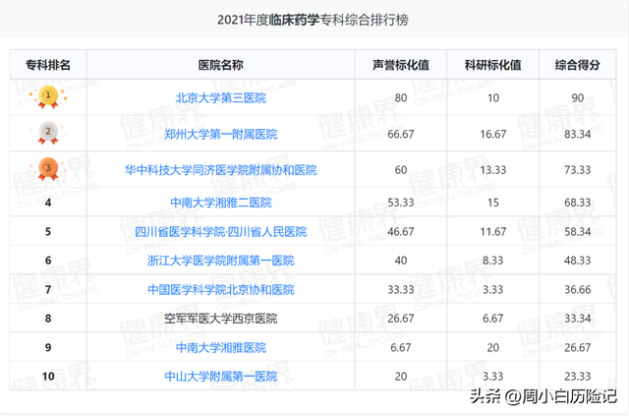Open the 浙江大学医学院附属第一医院 link
629x416 pixels.
click(220, 261)
